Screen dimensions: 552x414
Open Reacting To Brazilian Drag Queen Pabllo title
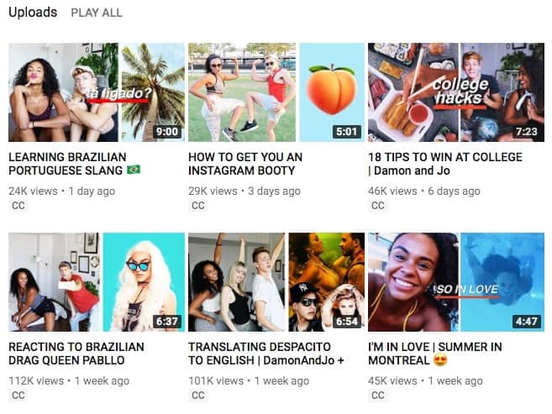[x=76, y=354]
